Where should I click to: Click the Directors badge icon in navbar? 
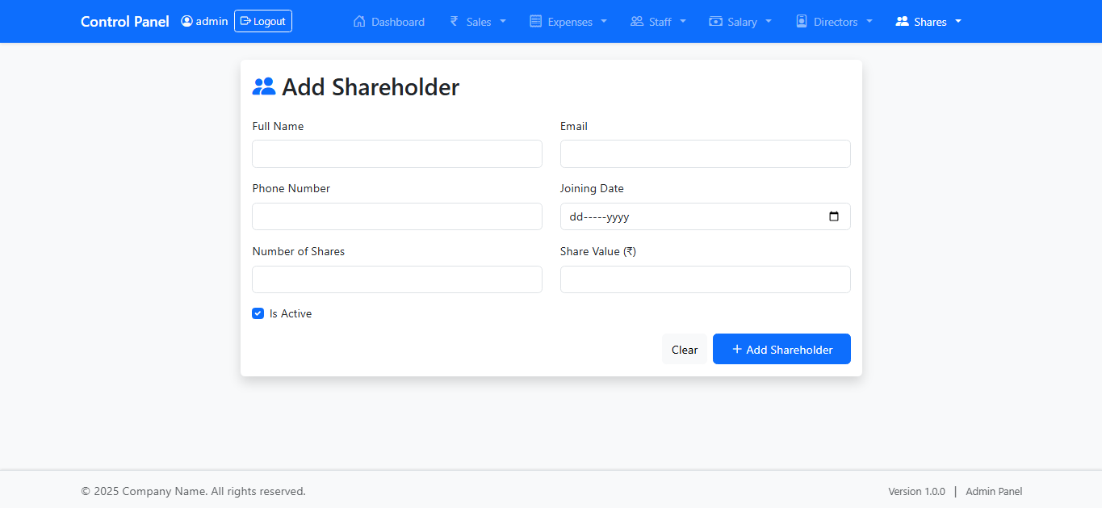802,22
